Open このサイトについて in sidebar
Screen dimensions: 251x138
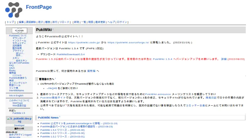(19, 101)
